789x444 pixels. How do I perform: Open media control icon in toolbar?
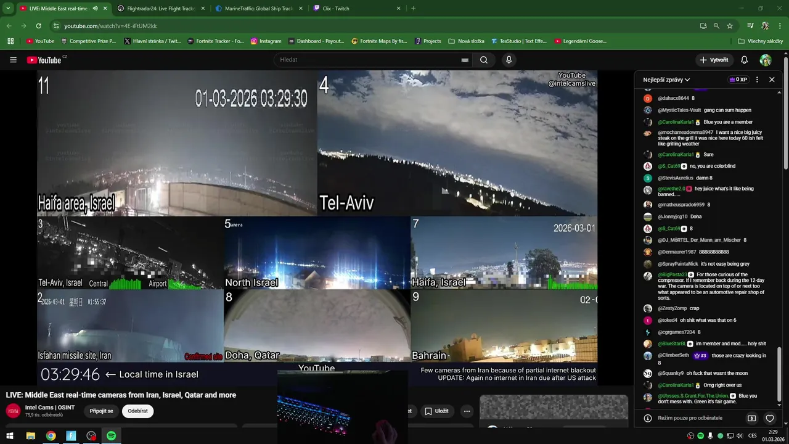coord(750,26)
